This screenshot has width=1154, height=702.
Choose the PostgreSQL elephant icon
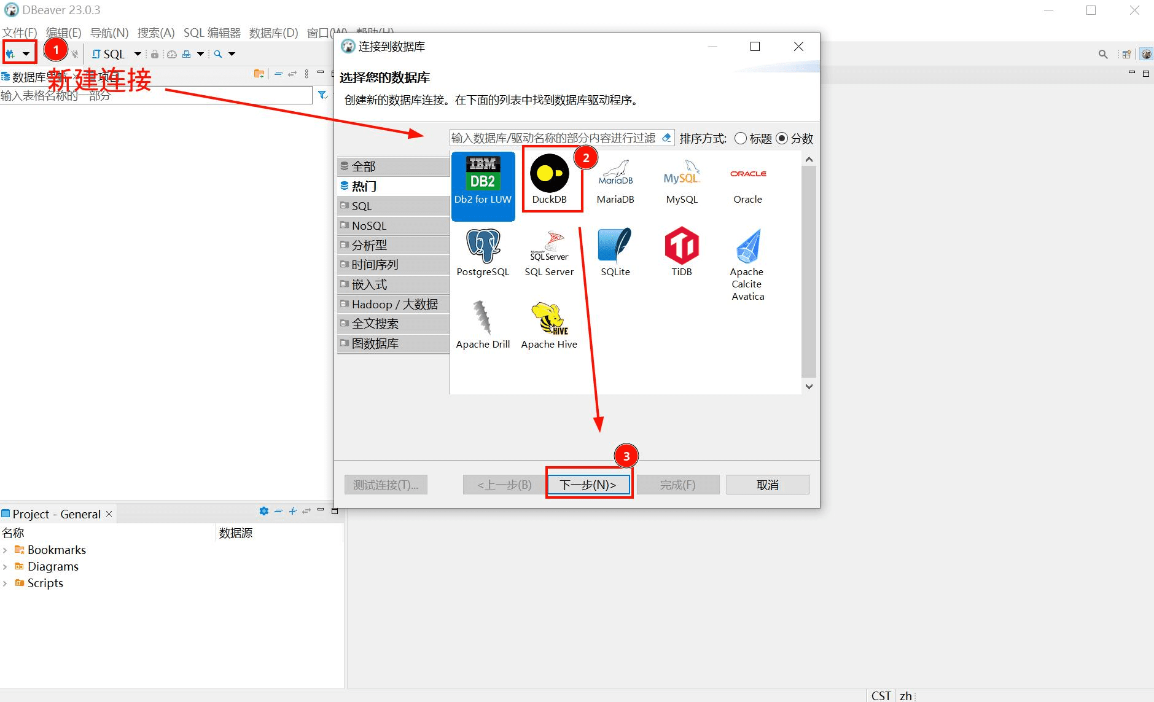point(483,246)
